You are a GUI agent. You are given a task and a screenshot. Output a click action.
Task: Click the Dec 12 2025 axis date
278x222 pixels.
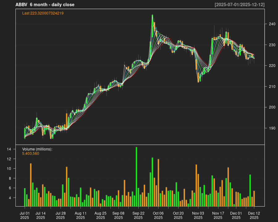254,215
